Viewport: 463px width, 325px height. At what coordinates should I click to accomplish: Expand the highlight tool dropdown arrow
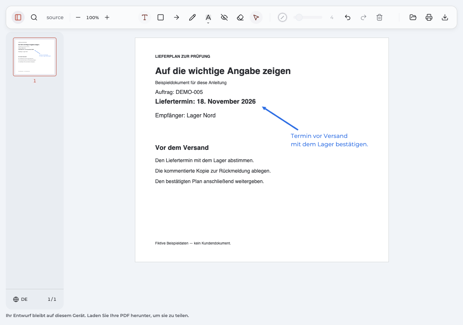click(208, 23)
